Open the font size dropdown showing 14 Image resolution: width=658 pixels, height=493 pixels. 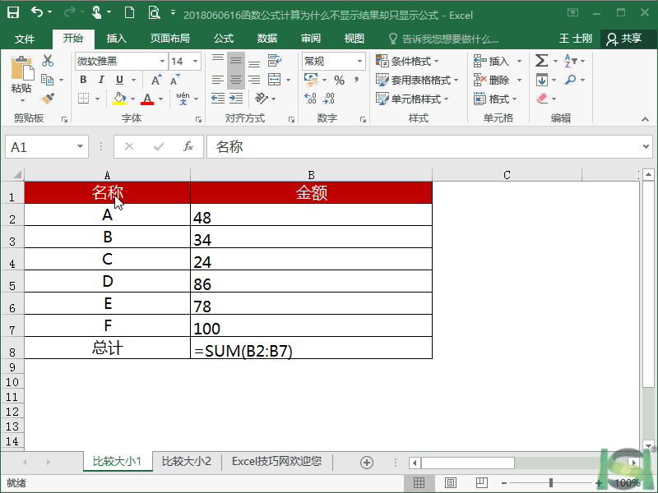coord(195,61)
